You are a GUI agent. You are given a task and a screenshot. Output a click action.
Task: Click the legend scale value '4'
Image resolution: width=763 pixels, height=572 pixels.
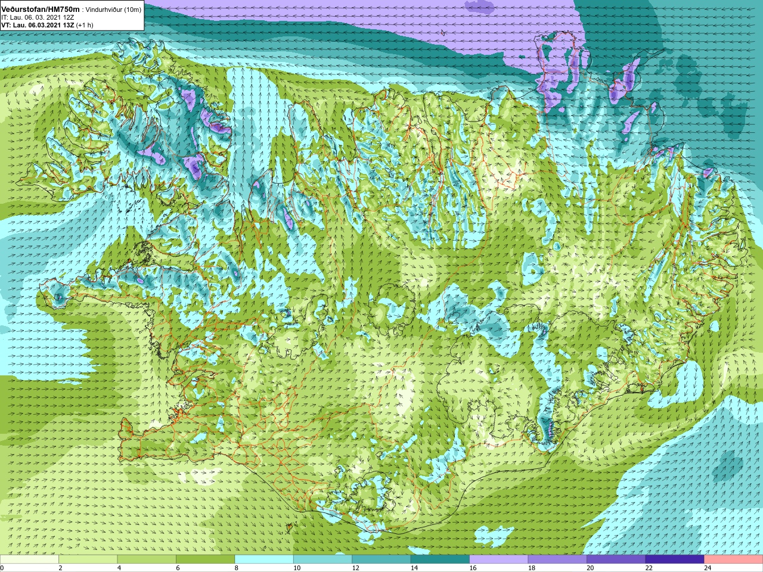click(x=119, y=568)
